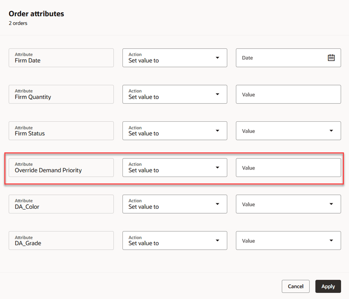Image resolution: width=349 pixels, height=299 pixels.
Task: Click the DA_Grade attribute field
Action: 61,240
